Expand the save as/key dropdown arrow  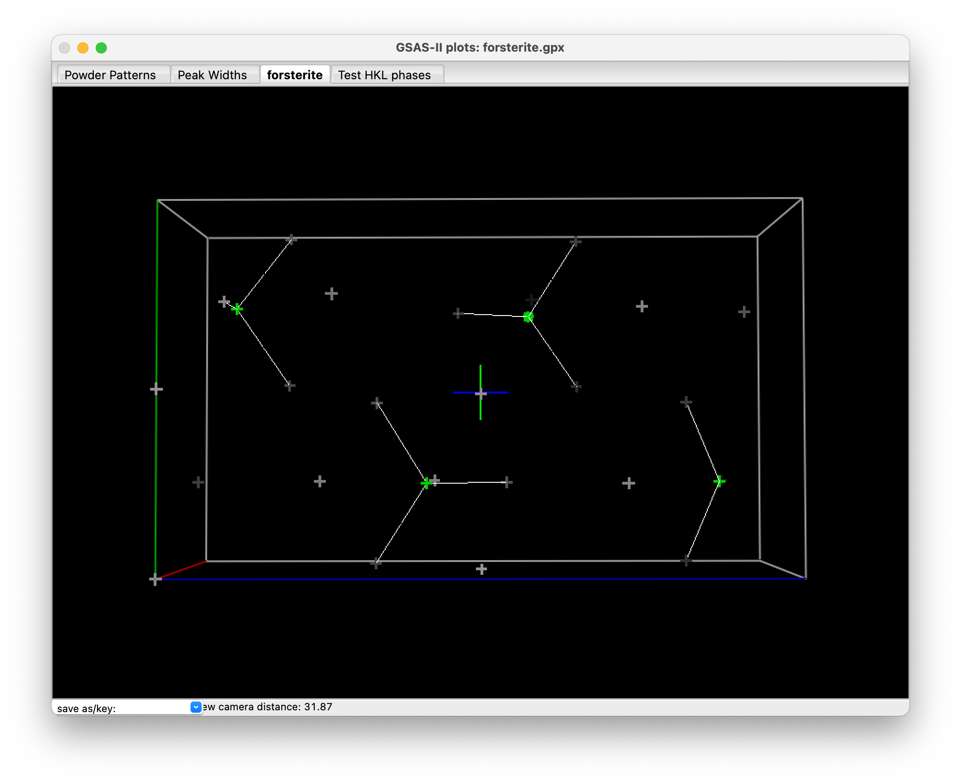196,707
